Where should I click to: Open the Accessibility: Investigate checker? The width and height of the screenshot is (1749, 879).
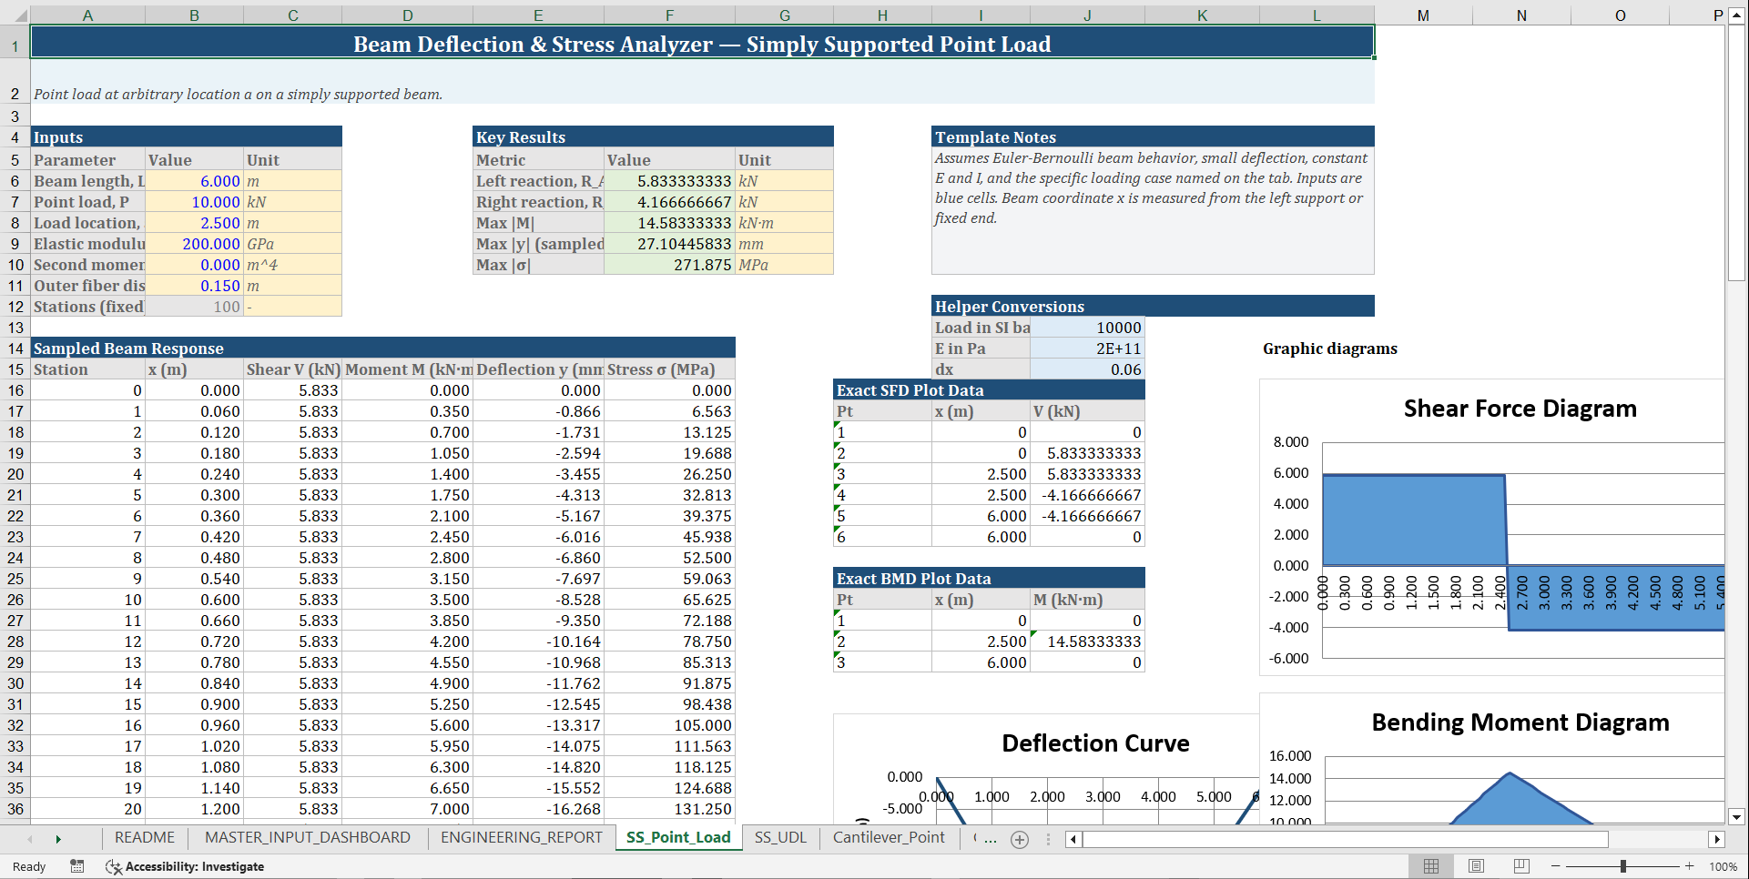coord(185,866)
